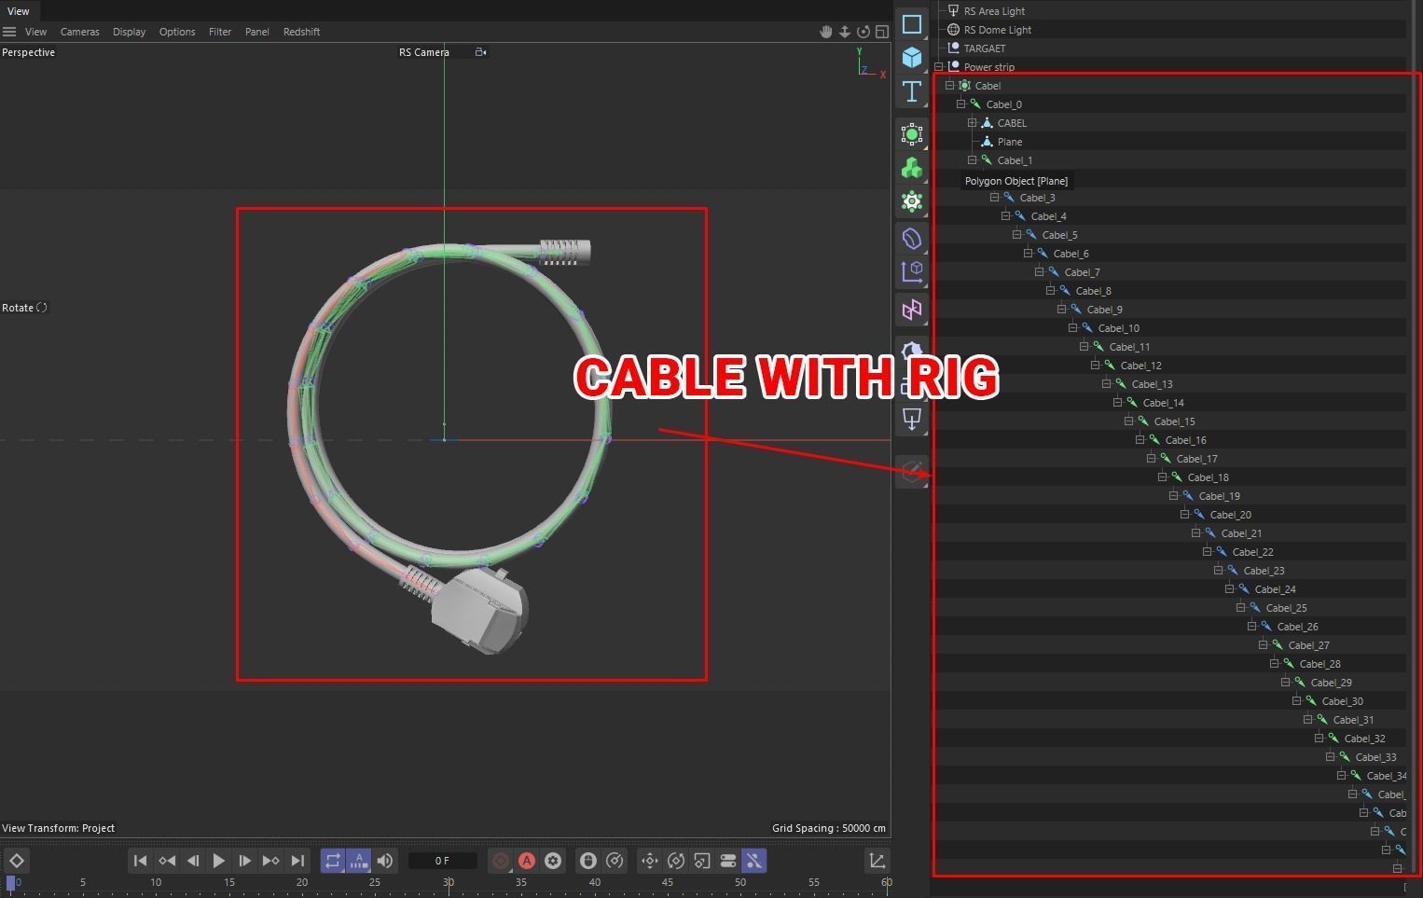Image resolution: width=1423 pixels, height=898 pixels.
Task: Select the TARGAET object in tree
Action: 985,48
